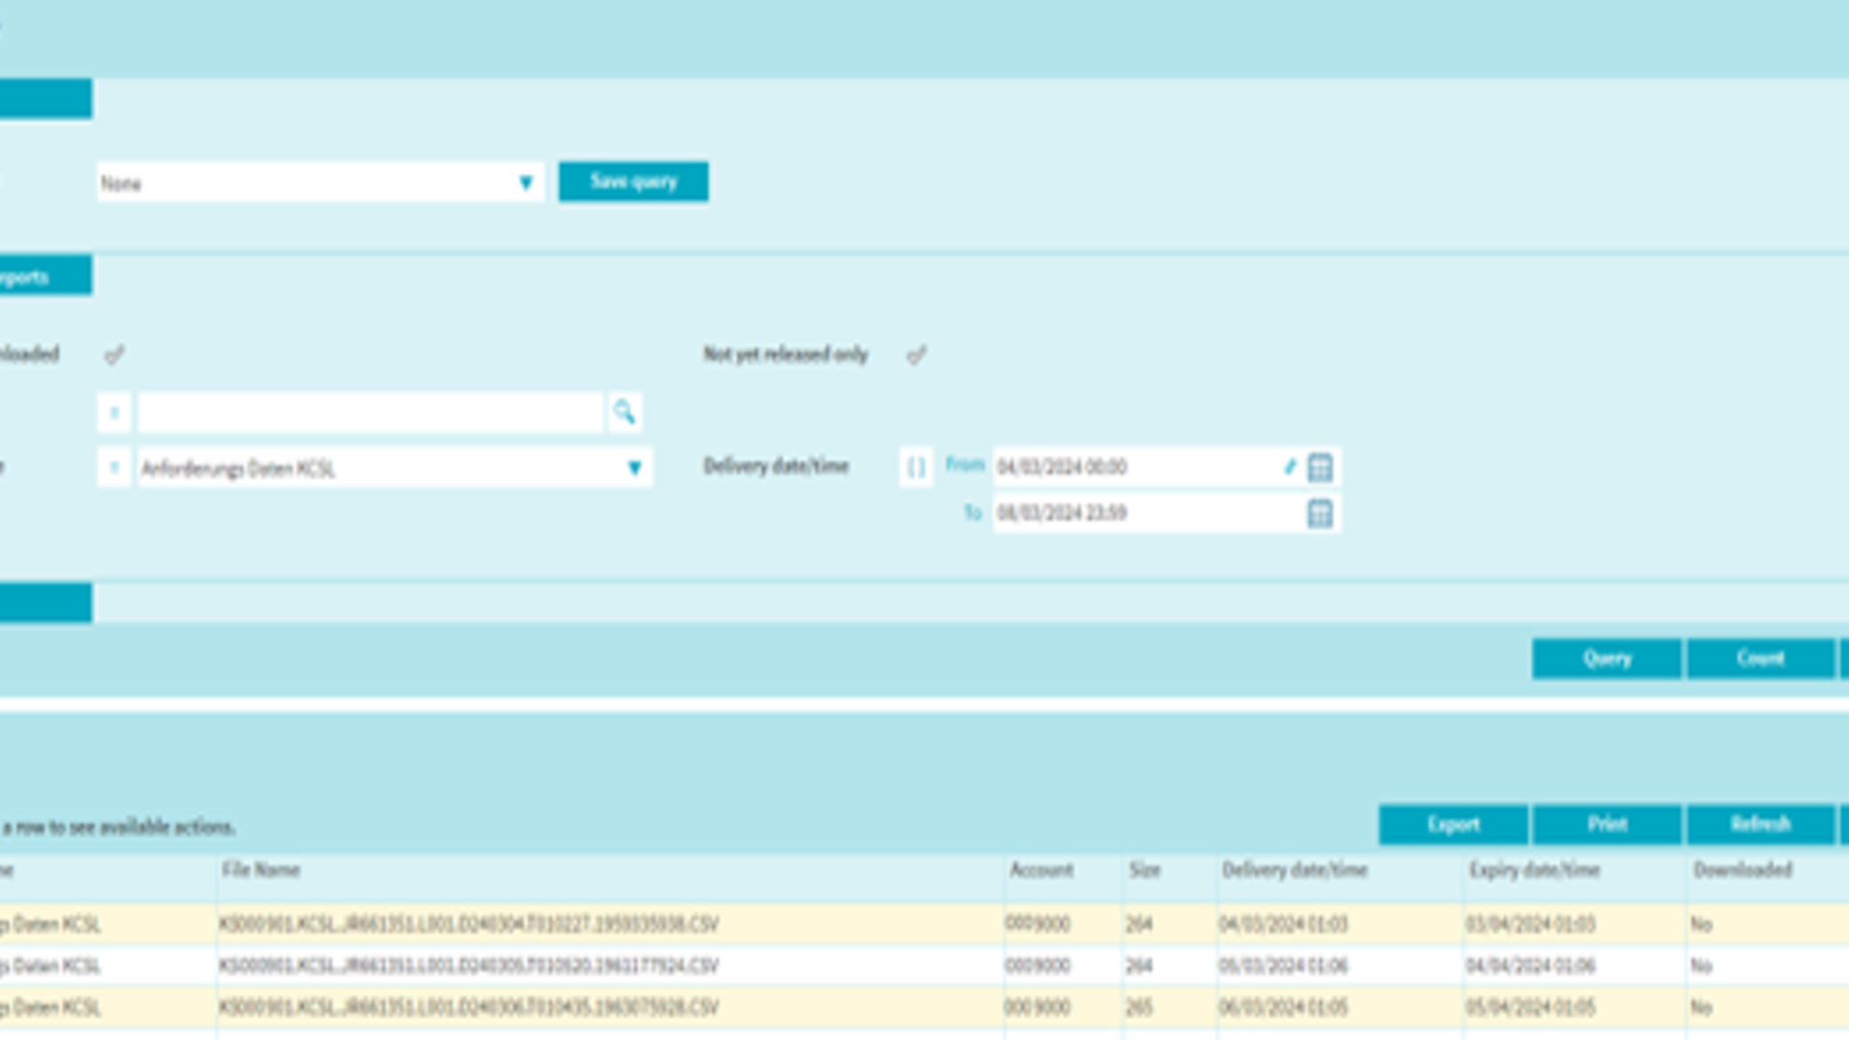Click the brackets range operator beside Delivery date/time
1849x1040 pixels.
[916, 467]
